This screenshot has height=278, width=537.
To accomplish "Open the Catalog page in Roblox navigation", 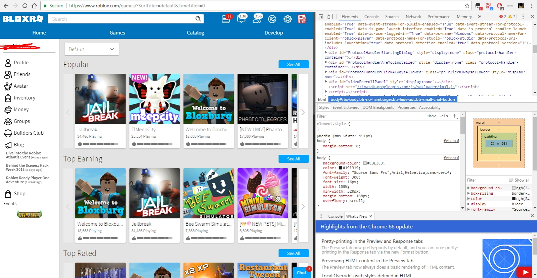I will pyautogui.click(x=195, y=33).
